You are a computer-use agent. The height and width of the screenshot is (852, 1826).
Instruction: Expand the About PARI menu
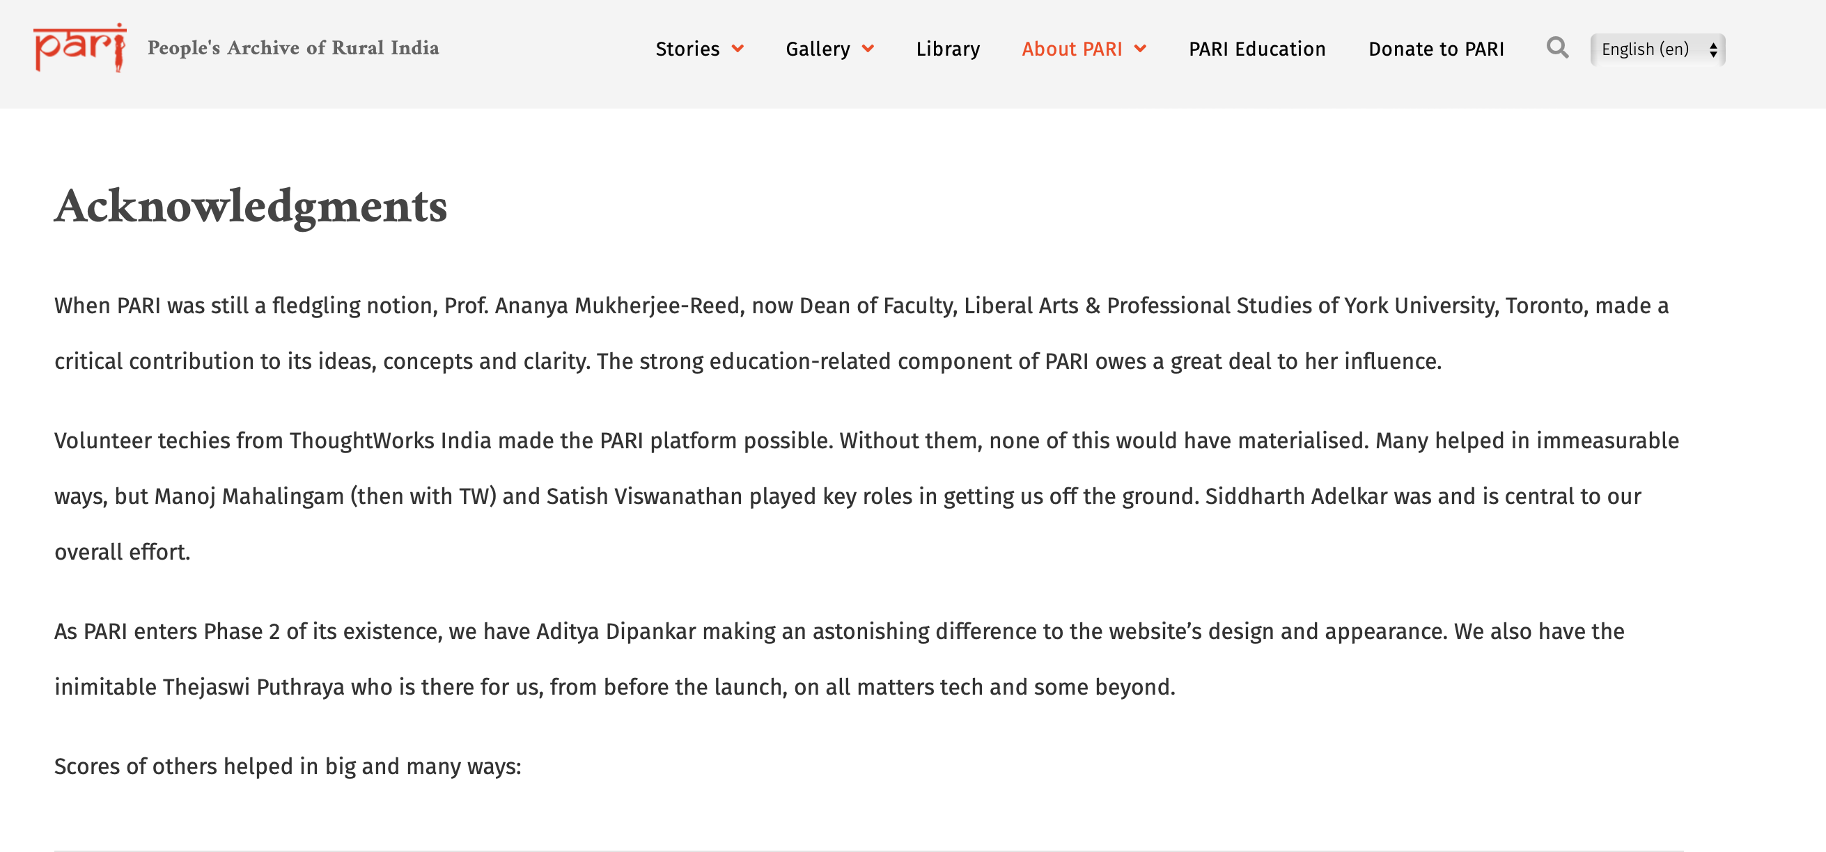[1072, 49]
